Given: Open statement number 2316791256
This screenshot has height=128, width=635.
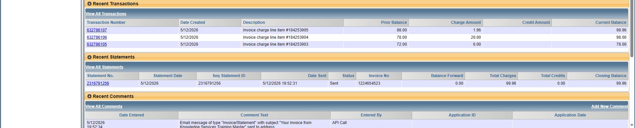Looking at the screenshot, I should coord(98,83).
